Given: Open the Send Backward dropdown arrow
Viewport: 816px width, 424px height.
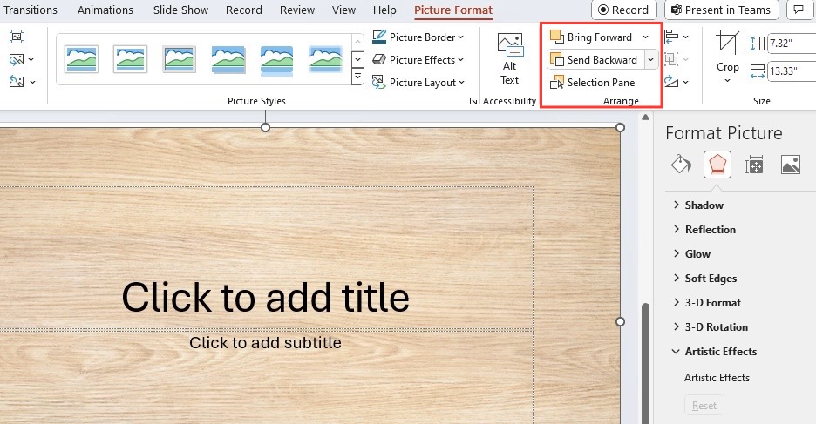Looking at the screenshot, I should [x=651, y=60].
